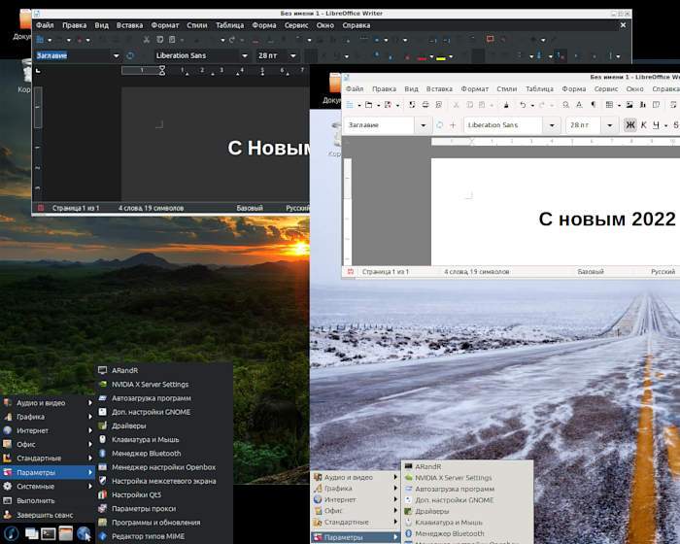Click Update Style icon in dark Writer window
This screenshot has height=544, width=680.
[x=129, y=55]
